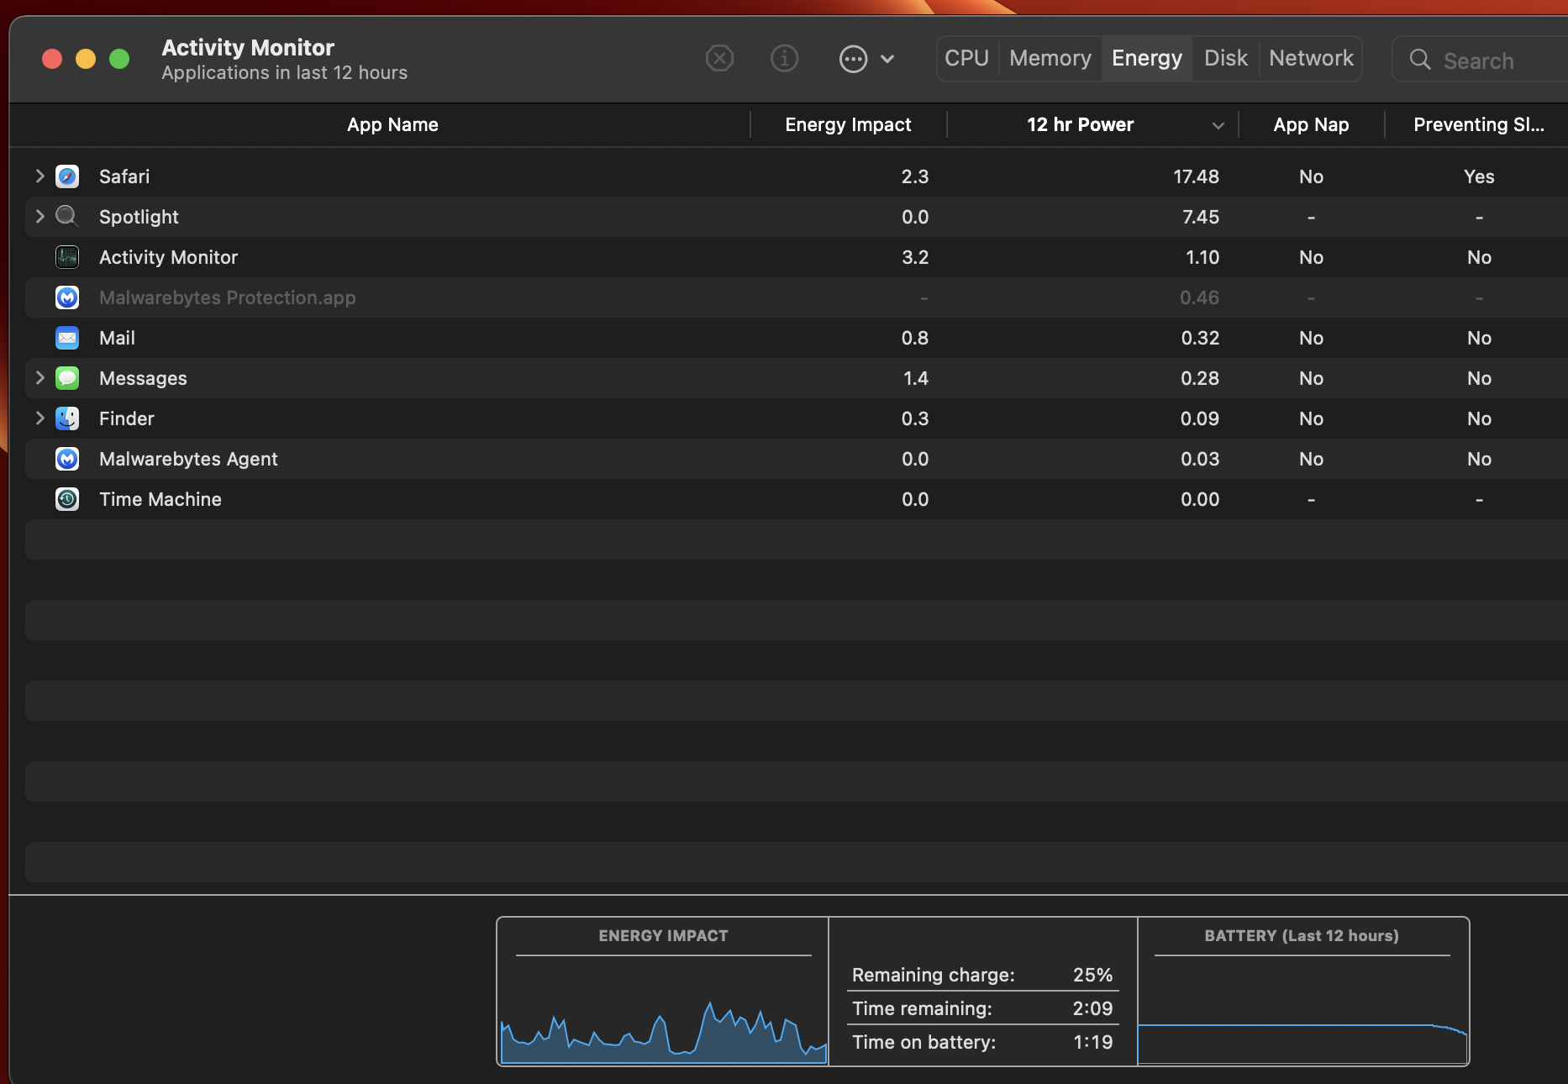
Task: Click the Finder face icon
Action: pyautogui.click(x=67, y=418)
